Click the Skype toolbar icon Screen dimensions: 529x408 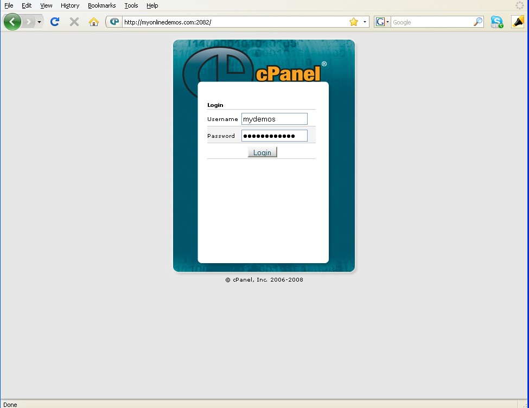(x=496, y=22)
